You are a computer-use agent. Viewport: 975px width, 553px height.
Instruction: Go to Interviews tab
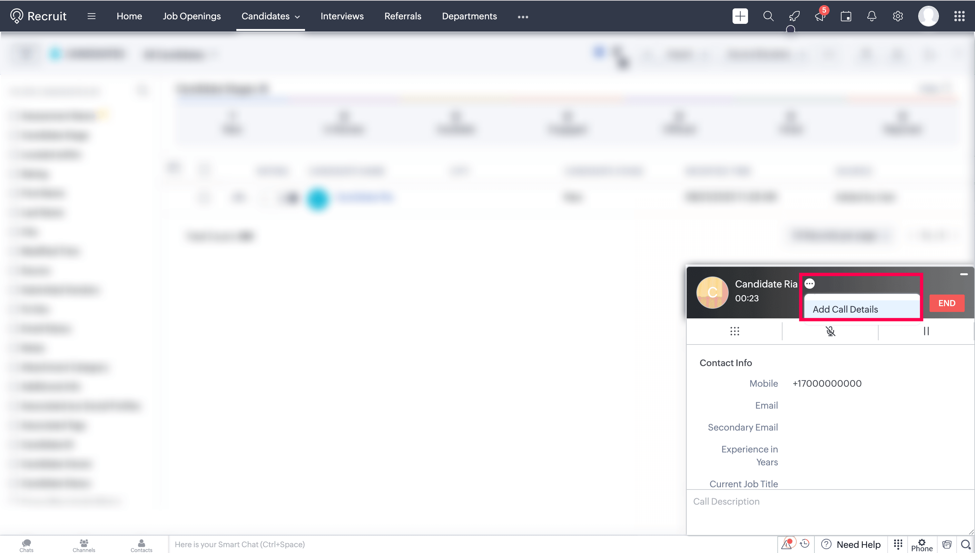[x=342, y=16]
